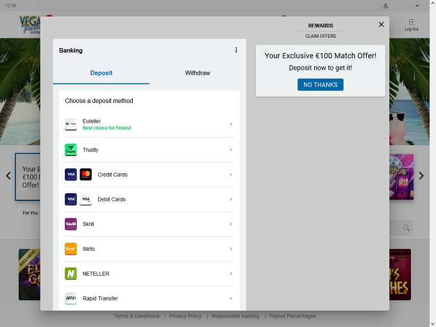The image size is (436, 327).
Task: Open the Responsible Gaming link
Action: 235,316
